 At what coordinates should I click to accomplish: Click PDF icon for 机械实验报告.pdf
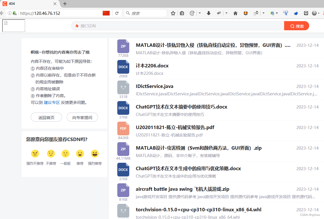(123, 128)
